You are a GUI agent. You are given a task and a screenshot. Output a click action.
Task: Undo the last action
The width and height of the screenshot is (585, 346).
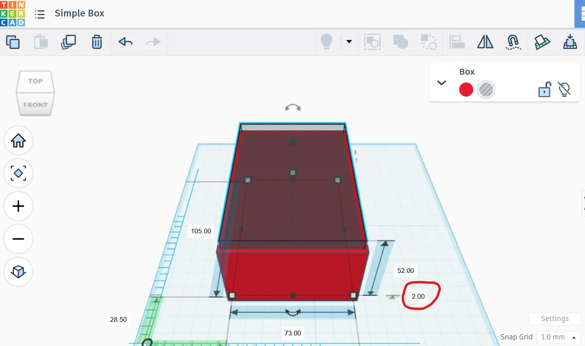125,42
